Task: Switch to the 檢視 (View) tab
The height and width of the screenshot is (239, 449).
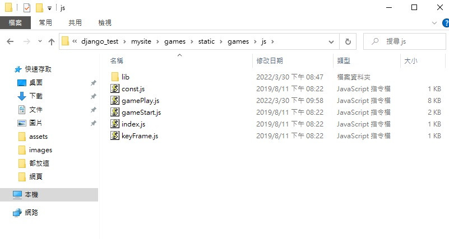Action: (x=105, y=23)
